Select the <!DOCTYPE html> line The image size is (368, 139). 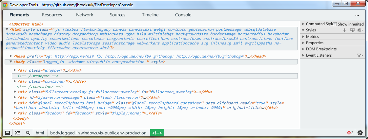(x=26, y=24)
